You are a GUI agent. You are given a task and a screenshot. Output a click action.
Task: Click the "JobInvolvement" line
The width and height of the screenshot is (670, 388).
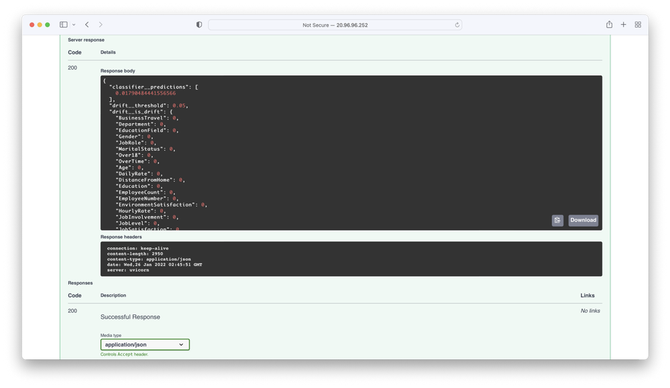147,217
